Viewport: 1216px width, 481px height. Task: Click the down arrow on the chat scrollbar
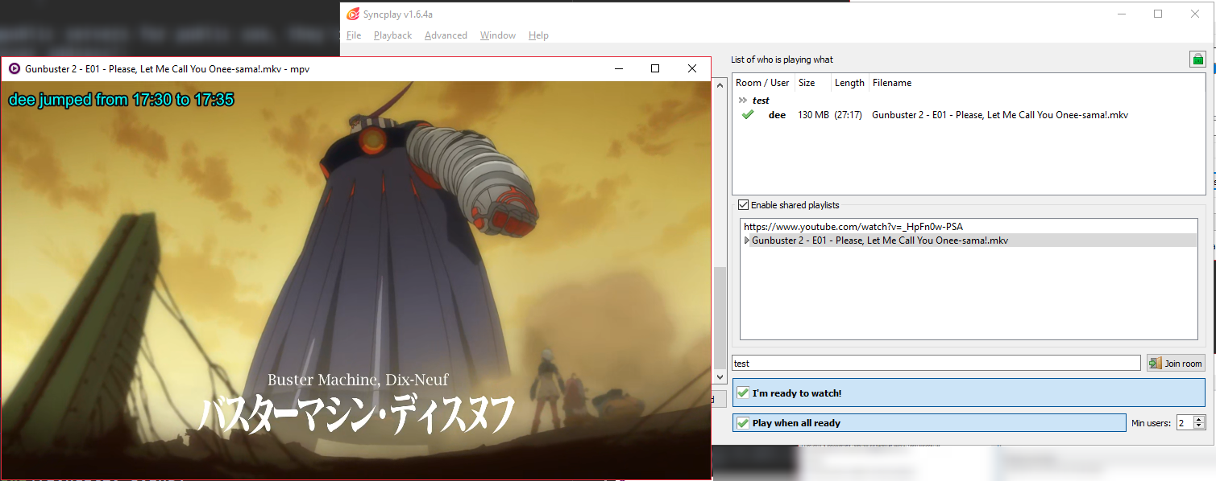[x=719, y=376]
